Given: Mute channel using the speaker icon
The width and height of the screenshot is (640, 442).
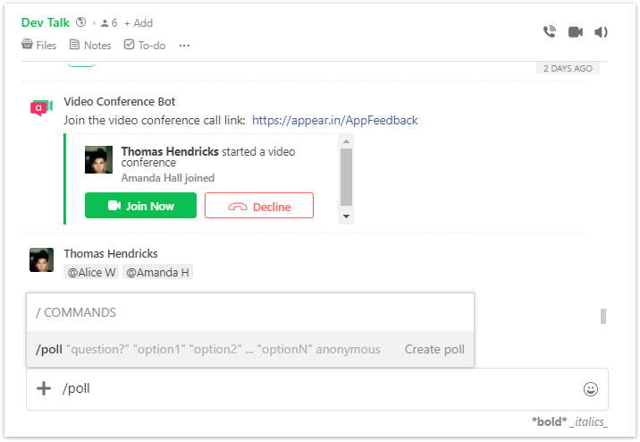Looking at the screenshot, I should [601, 32].
